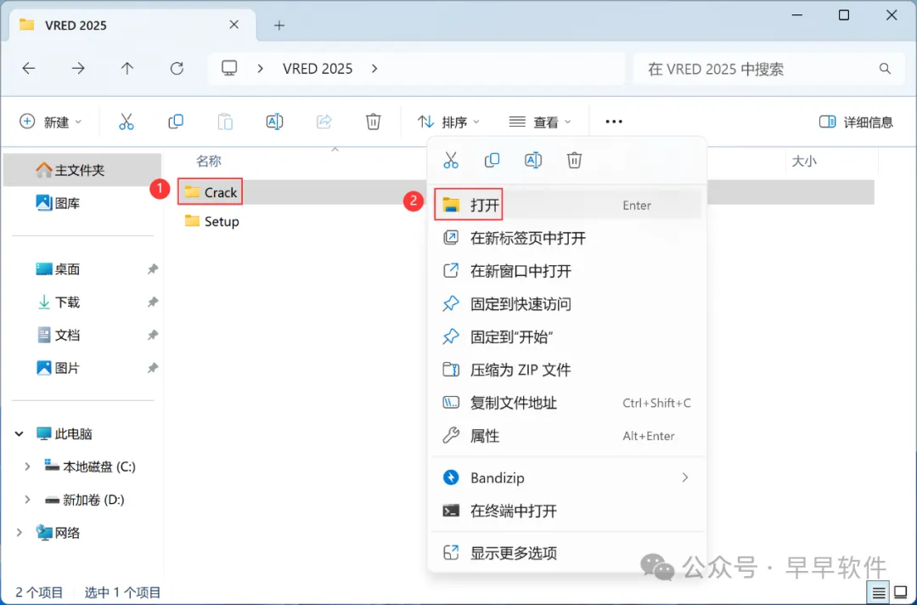Screen dimensions: 917x605
Task: Close the VRED 2025 tab
Action: point(234,25)
